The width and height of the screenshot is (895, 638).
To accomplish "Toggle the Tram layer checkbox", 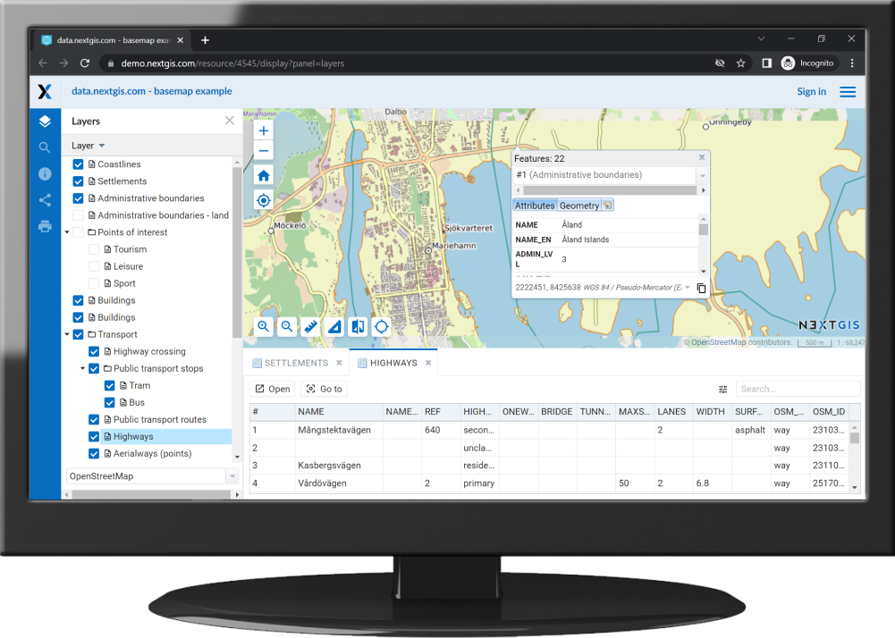I will pyautogui.click(x=109, y=386).
